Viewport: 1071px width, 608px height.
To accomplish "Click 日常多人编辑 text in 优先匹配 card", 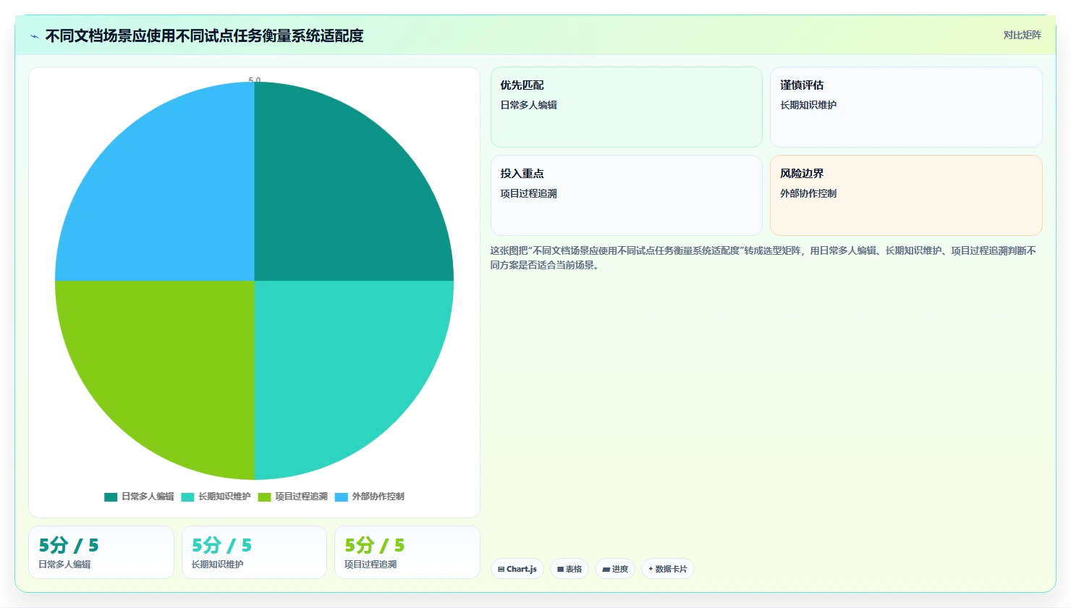I will tap(528, 105).
